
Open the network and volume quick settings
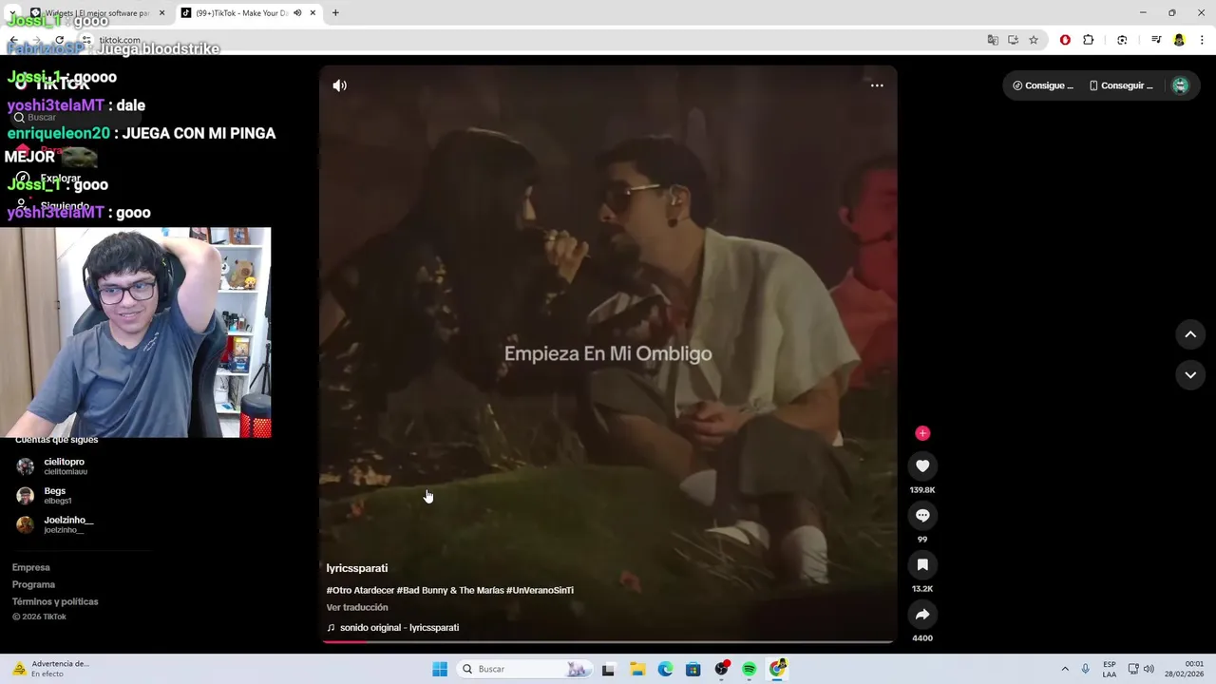click(1141, 669)
